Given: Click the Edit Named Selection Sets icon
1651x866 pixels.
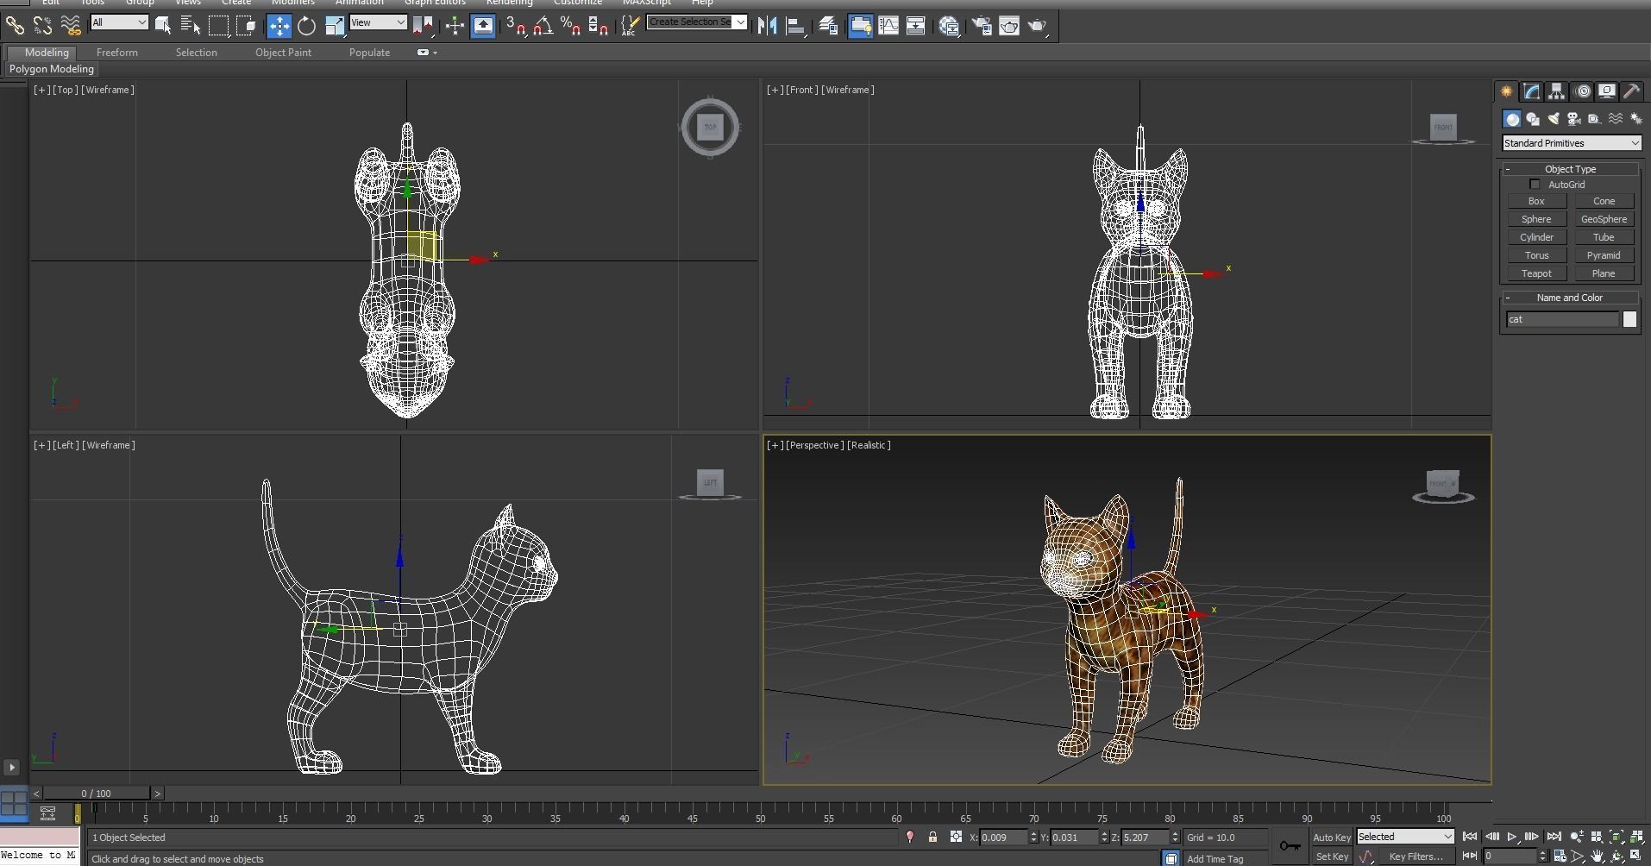Looking at the screenshot, I should (x=630, y=26).
